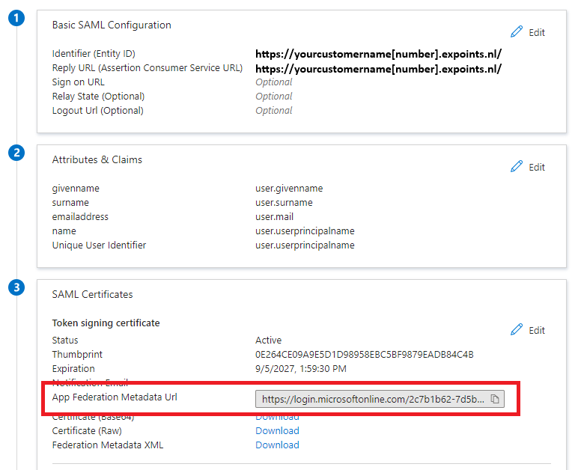This screenshot has height=470, width=578.
Task: Click the Logout Url (Optional) label
Action: coord(97,111)
